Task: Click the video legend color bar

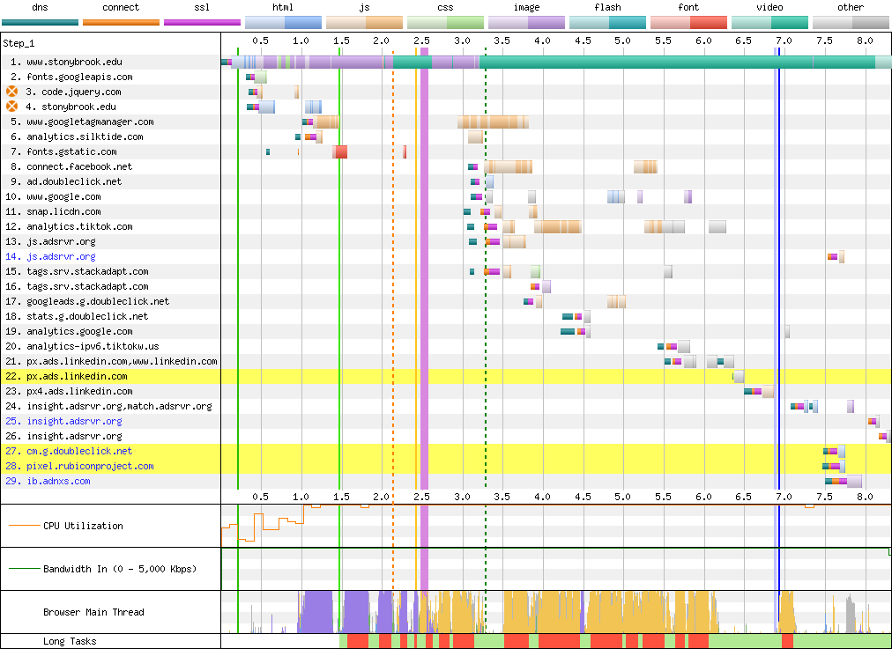Action: click(769, 23)
